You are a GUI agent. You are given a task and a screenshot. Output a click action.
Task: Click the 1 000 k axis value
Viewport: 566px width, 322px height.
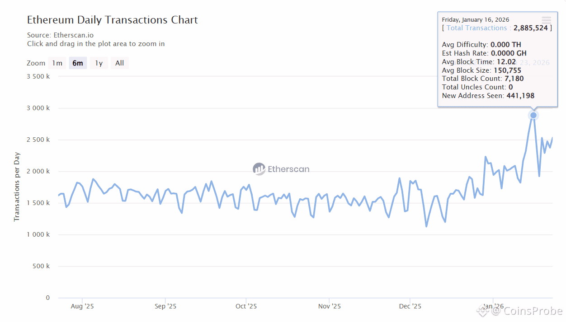[38, 235]
